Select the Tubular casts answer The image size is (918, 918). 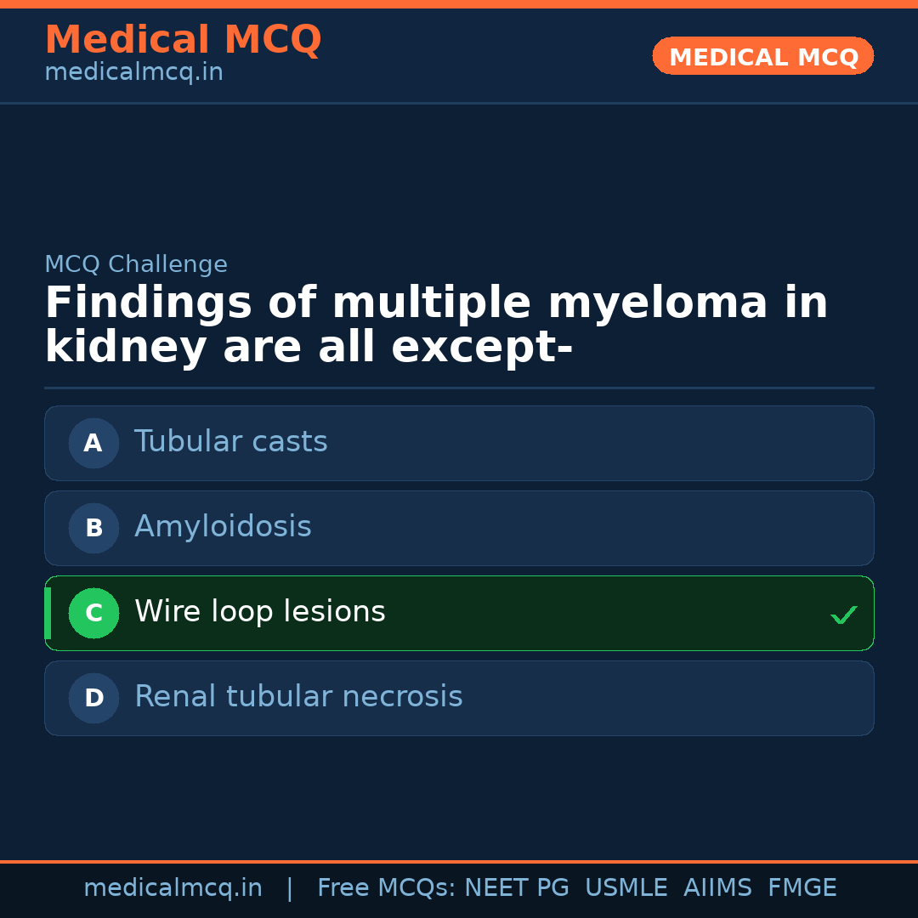(231, 442)
